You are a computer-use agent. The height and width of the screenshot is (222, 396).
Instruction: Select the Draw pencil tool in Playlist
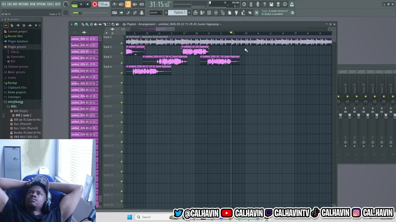pyautogui.click(x=83, y=24)
